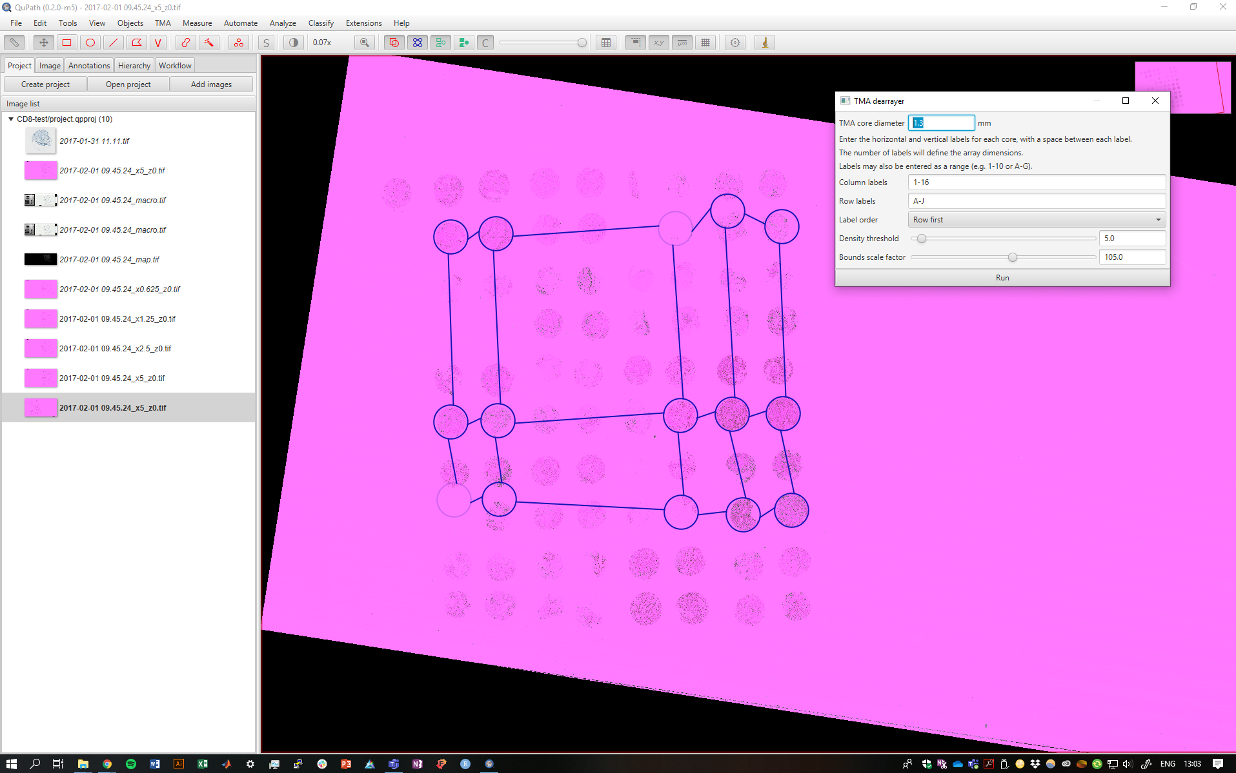Collapse the CD8-test project tree

(10, 119)
